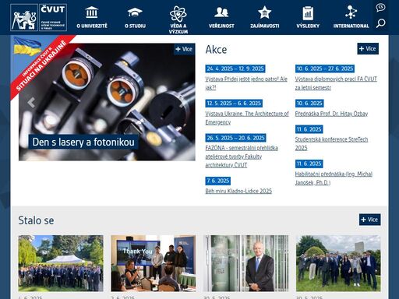Viewport: 399px width, 299px height.
Task: Open Studentská konference StreTech 2025 link
Action: click(x=331, y=143)
